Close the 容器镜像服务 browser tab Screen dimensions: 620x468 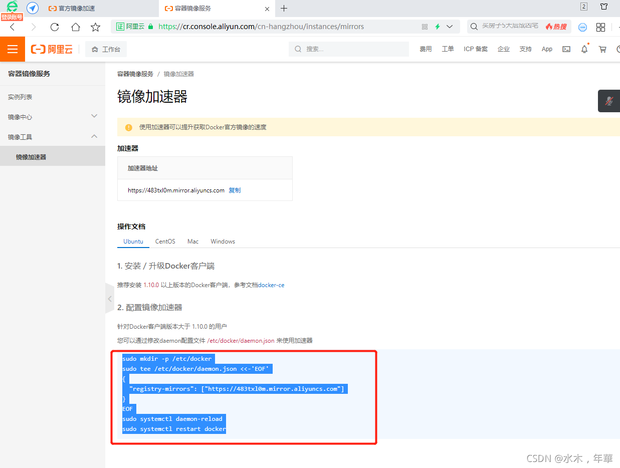tap(268, 9)
